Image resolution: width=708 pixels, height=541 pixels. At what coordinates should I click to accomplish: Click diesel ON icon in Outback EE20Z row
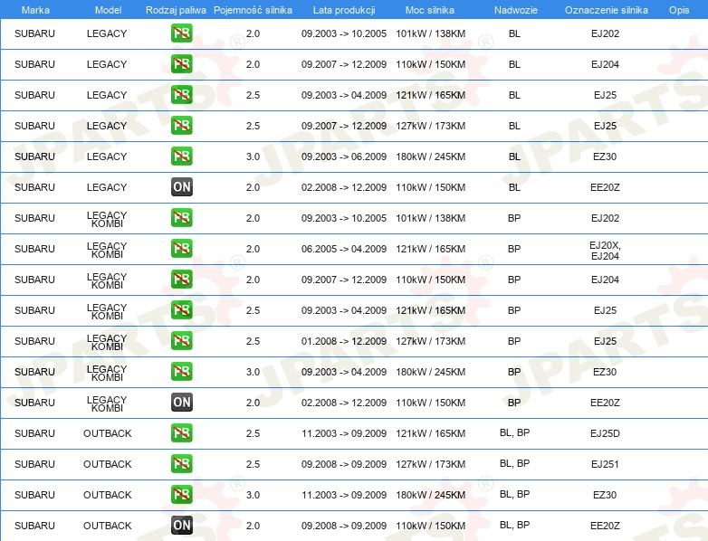click(x=181, y=525)
